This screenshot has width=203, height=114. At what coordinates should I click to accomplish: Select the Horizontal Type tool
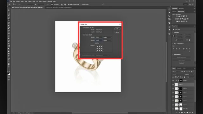point(9,56)
